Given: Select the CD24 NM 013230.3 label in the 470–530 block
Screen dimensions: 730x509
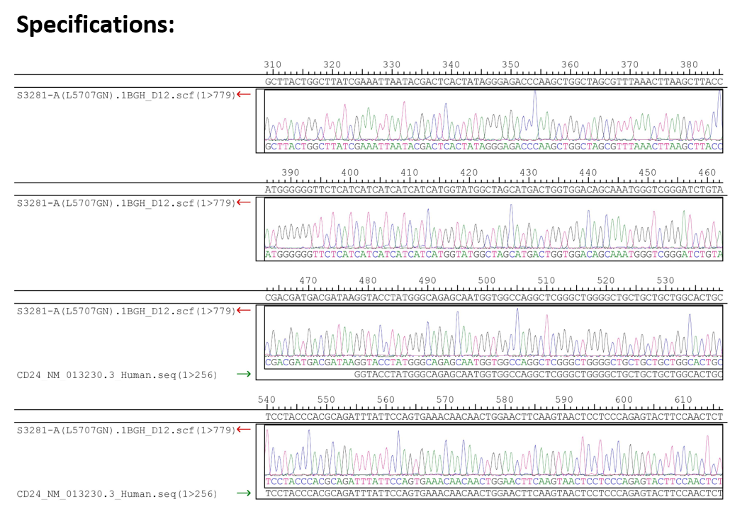Looking at the screenshot, I should click(x=116, y=373).
